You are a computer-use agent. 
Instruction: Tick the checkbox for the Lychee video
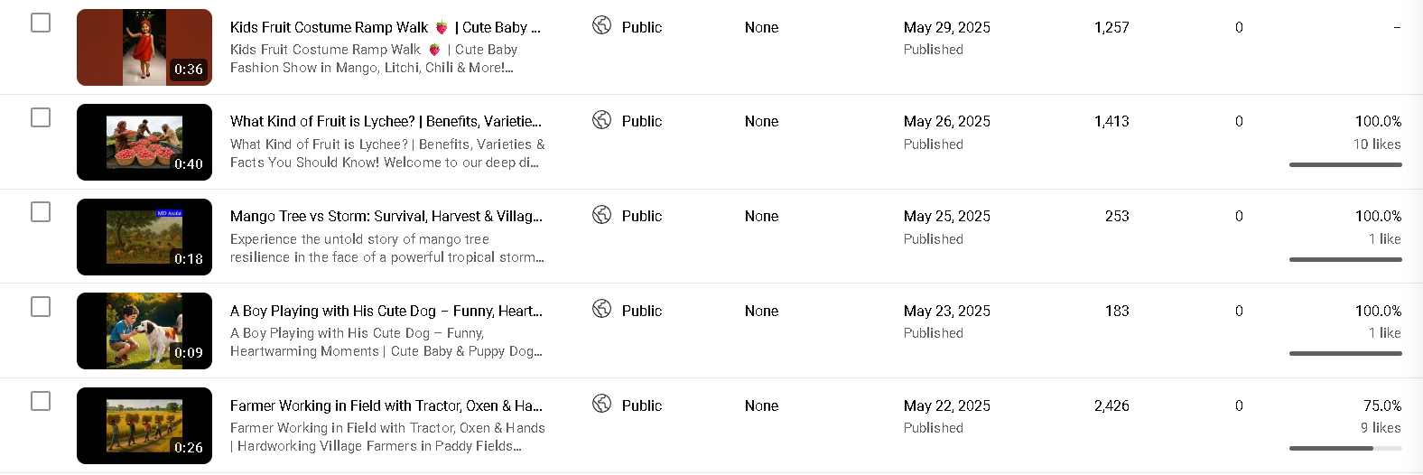[x=41, y=117]
